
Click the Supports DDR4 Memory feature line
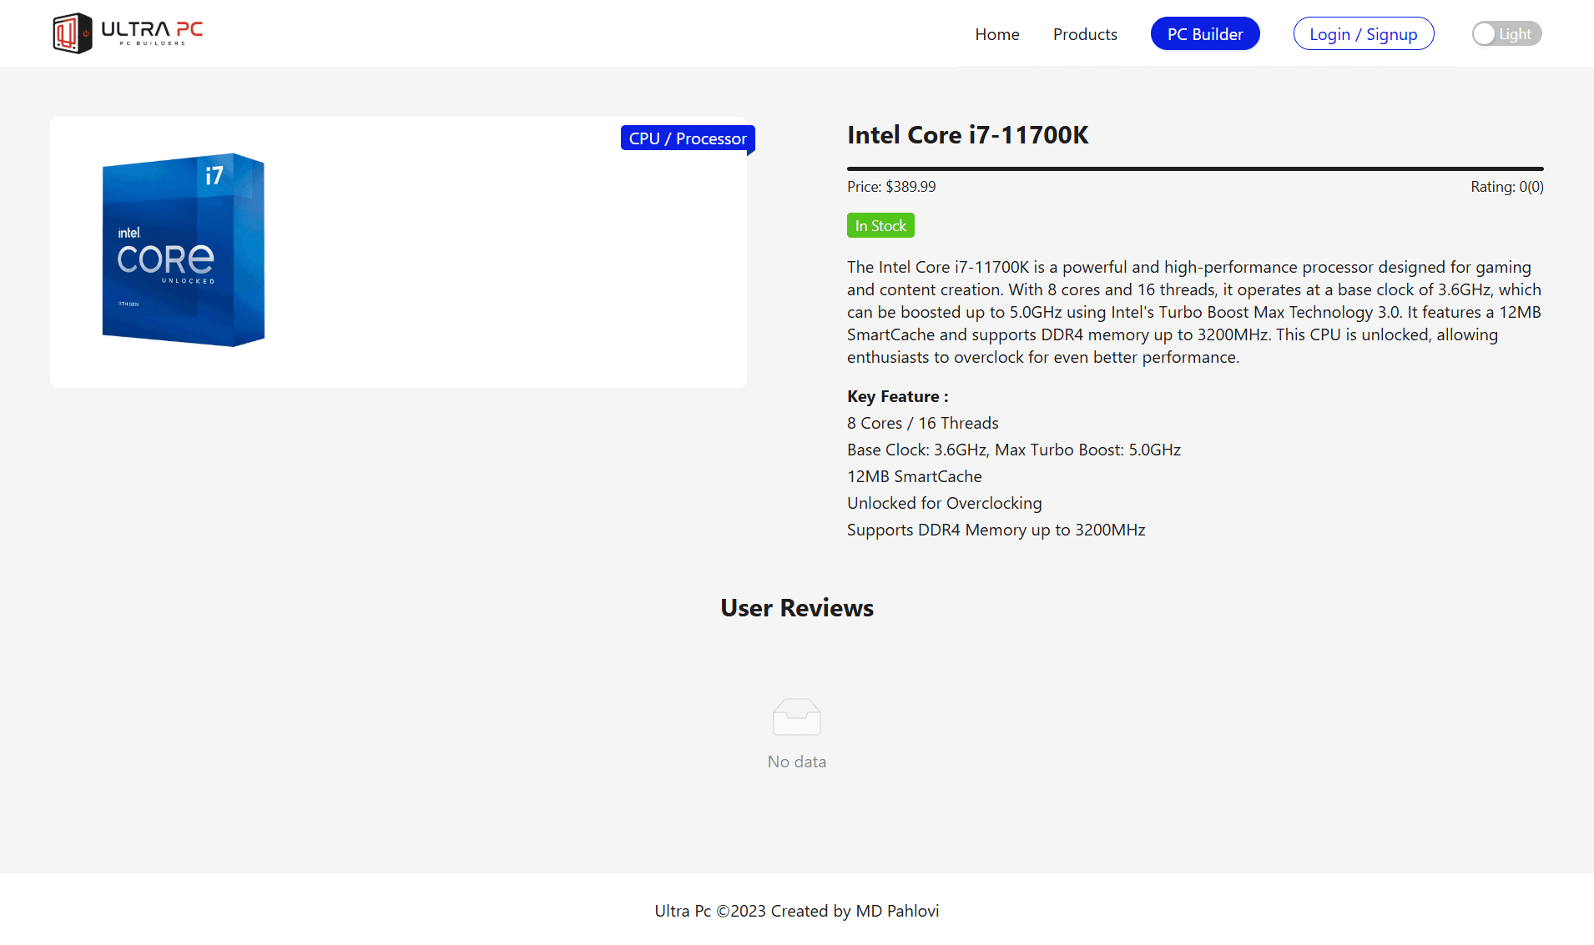(996, 530)
